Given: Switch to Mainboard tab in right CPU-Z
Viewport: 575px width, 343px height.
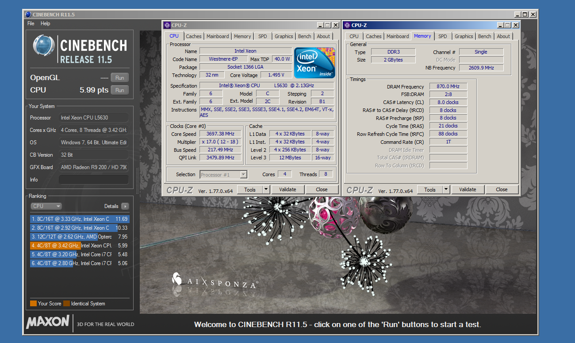Looking at the screenshot, I should (x=398, y=36).
